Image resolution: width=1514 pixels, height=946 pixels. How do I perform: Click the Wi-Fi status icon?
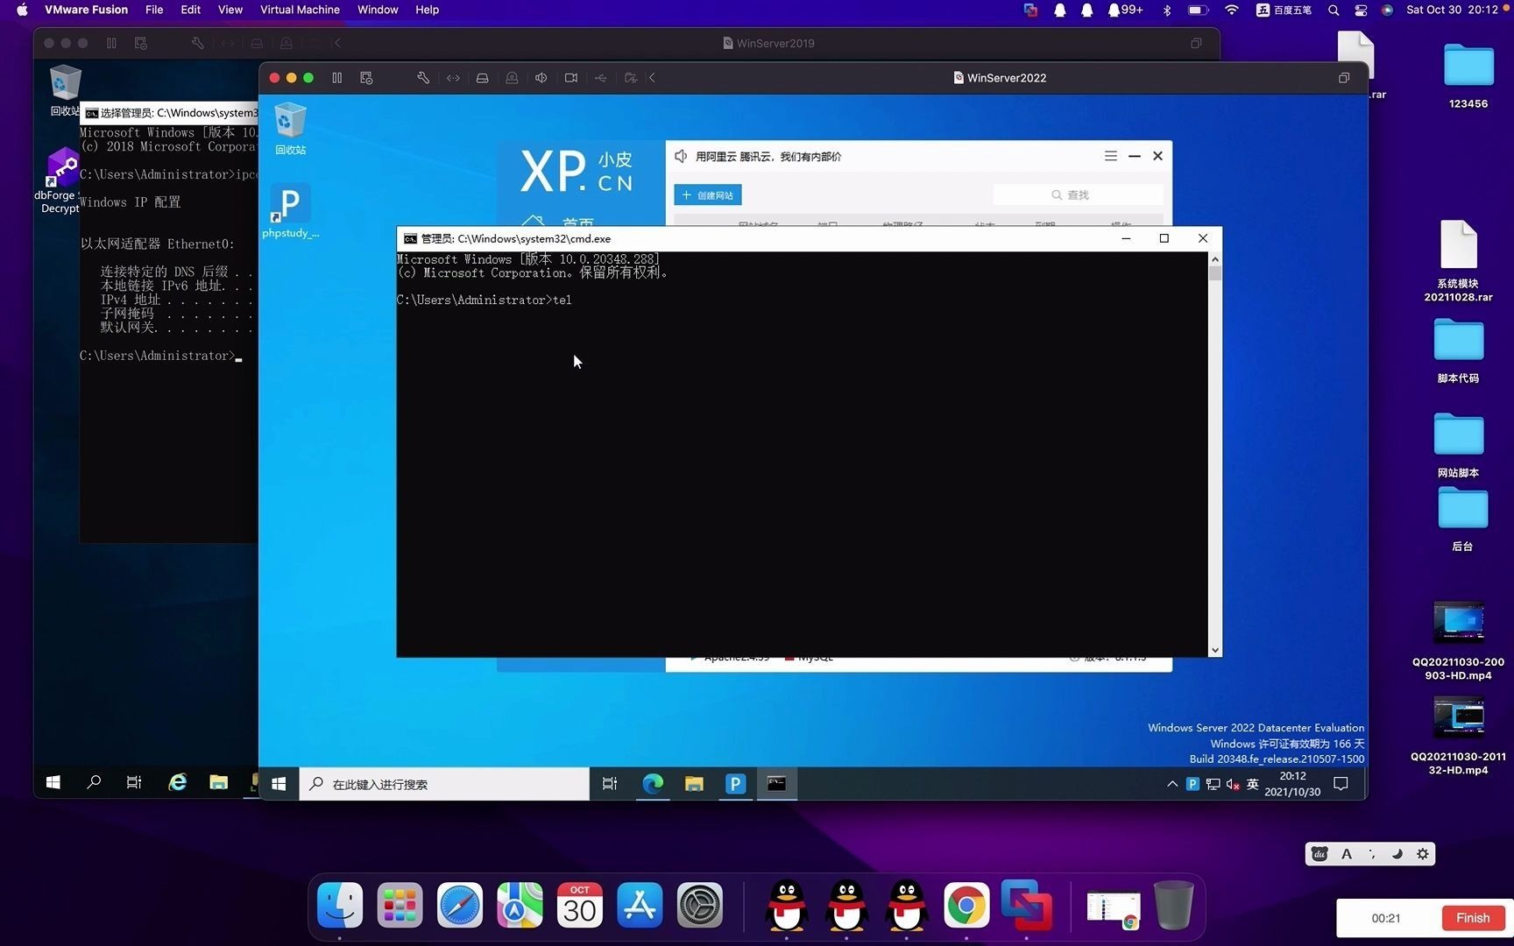(x=1232, y=10)
